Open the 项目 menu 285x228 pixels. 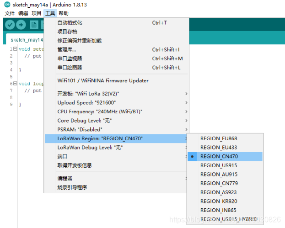[37, 13]
